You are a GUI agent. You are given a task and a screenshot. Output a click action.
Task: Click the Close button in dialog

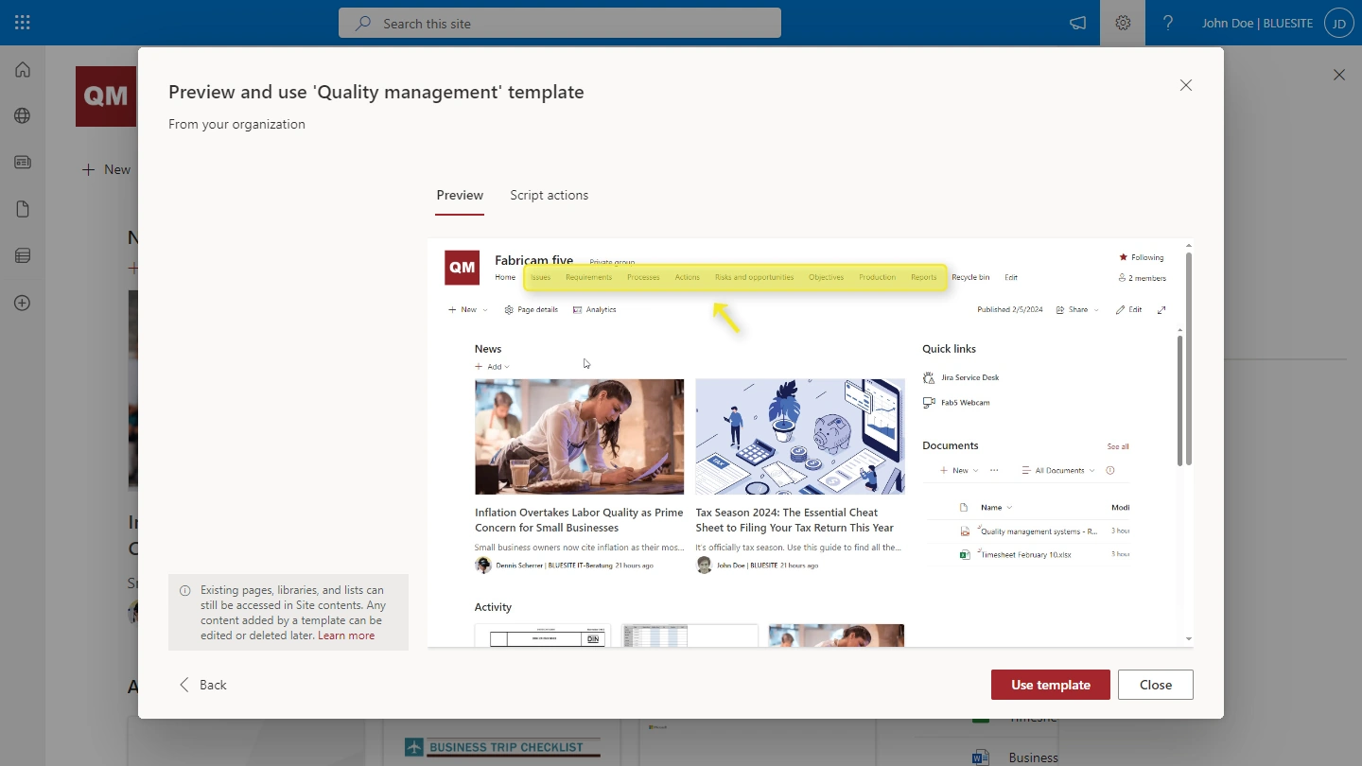1155,685
